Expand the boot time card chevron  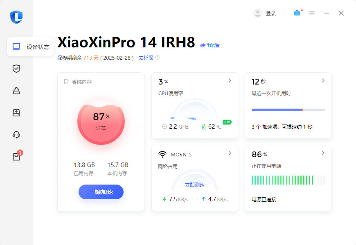pyautogui.click(x=324, y=80)
